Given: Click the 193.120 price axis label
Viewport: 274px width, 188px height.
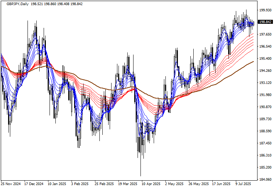Looking at the screenshot, I should (265, 83).
